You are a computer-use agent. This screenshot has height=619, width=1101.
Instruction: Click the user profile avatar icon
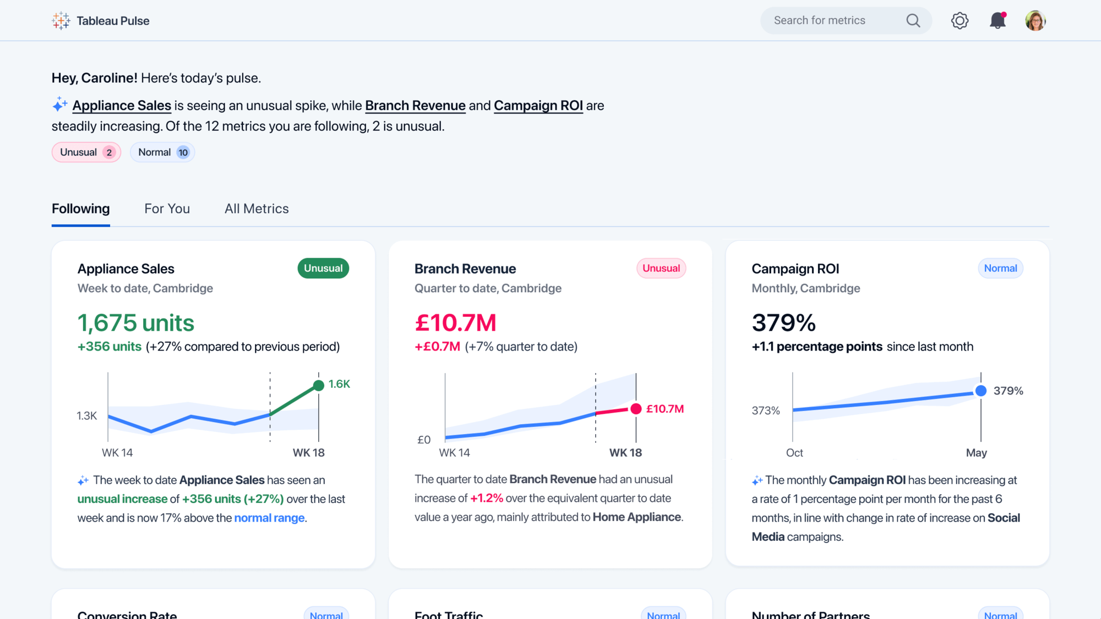pyautogui.click(x=1035, y=20)
